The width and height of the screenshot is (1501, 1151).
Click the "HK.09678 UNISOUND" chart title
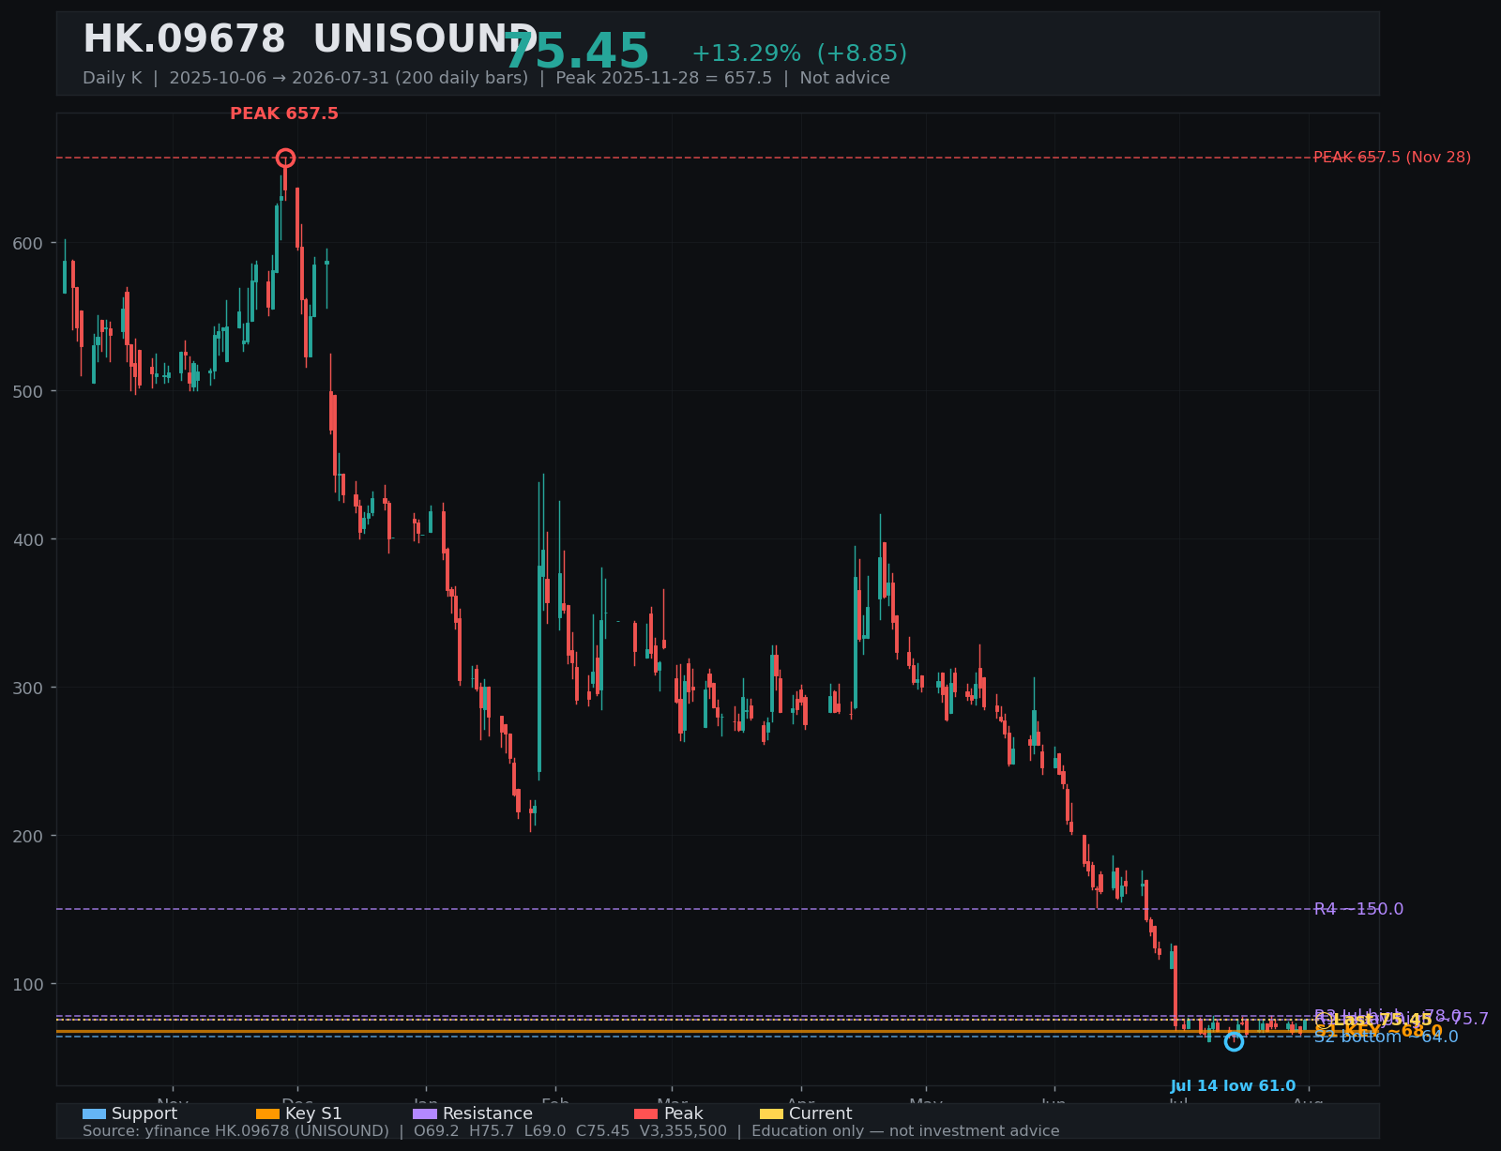tap(311, 40)
